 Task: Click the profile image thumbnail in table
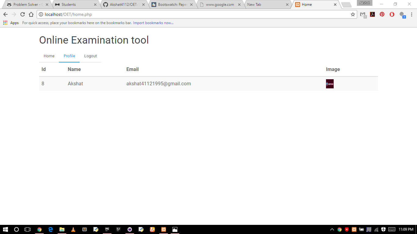click(x=330, y=84)
